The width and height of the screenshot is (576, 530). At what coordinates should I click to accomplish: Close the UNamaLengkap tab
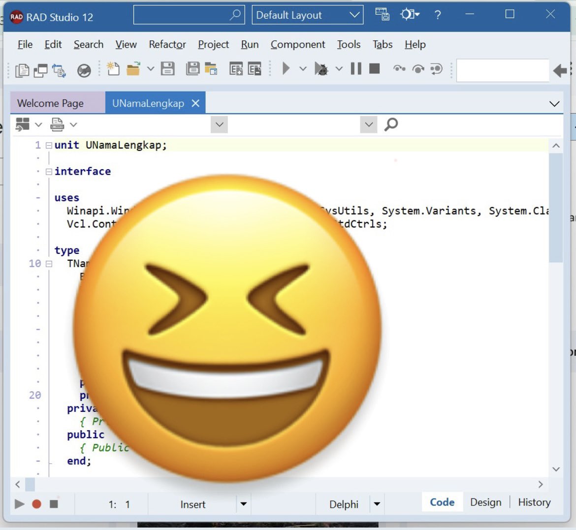pyautogui.click(x=196, y=103)
